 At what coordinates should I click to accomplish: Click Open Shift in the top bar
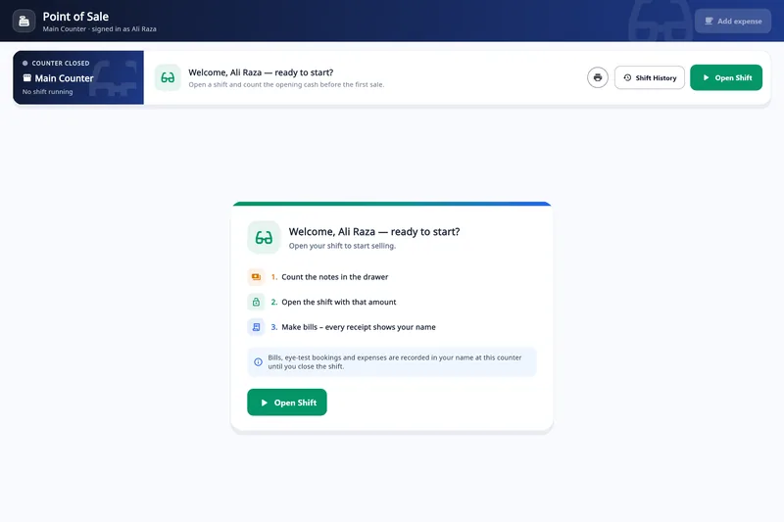tap(726, 77)
